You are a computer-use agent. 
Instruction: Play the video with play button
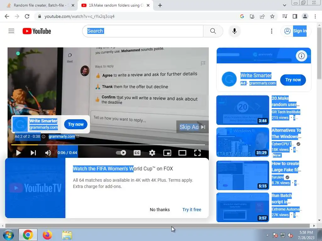point(19,153)
